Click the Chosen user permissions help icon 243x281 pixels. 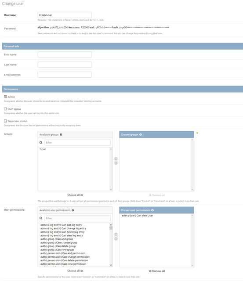pyautogui.click(x=152, y=210)
